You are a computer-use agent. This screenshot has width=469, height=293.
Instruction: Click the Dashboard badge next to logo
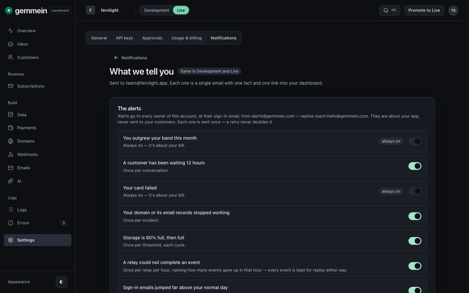60,10
